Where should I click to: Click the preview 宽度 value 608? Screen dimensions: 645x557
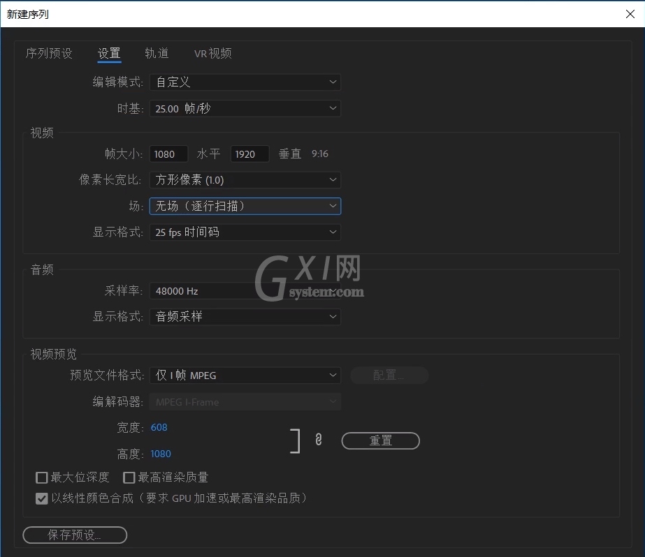[159, 428]
